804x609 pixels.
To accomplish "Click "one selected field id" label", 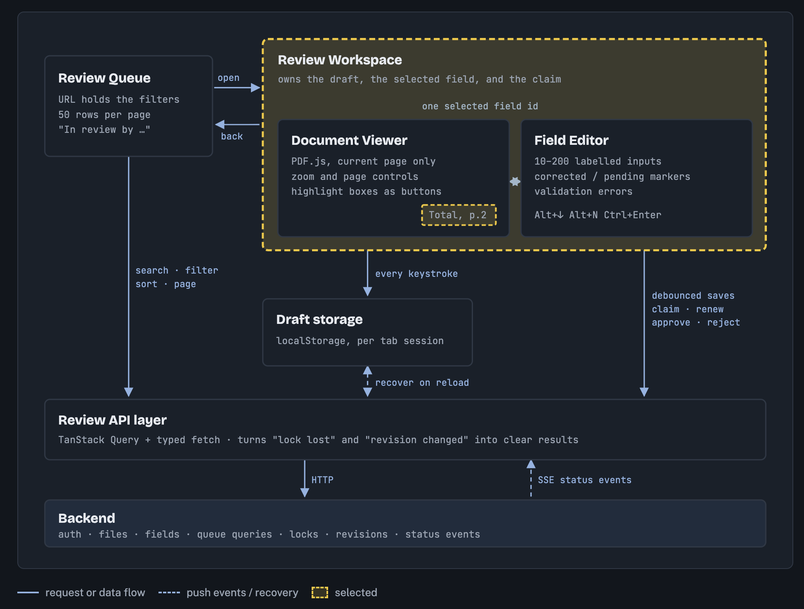I will tap(480, 106).
